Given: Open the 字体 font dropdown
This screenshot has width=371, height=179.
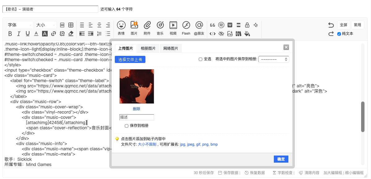Looking at the screenshot, I should pyautogui.click(x=20, y=25).
